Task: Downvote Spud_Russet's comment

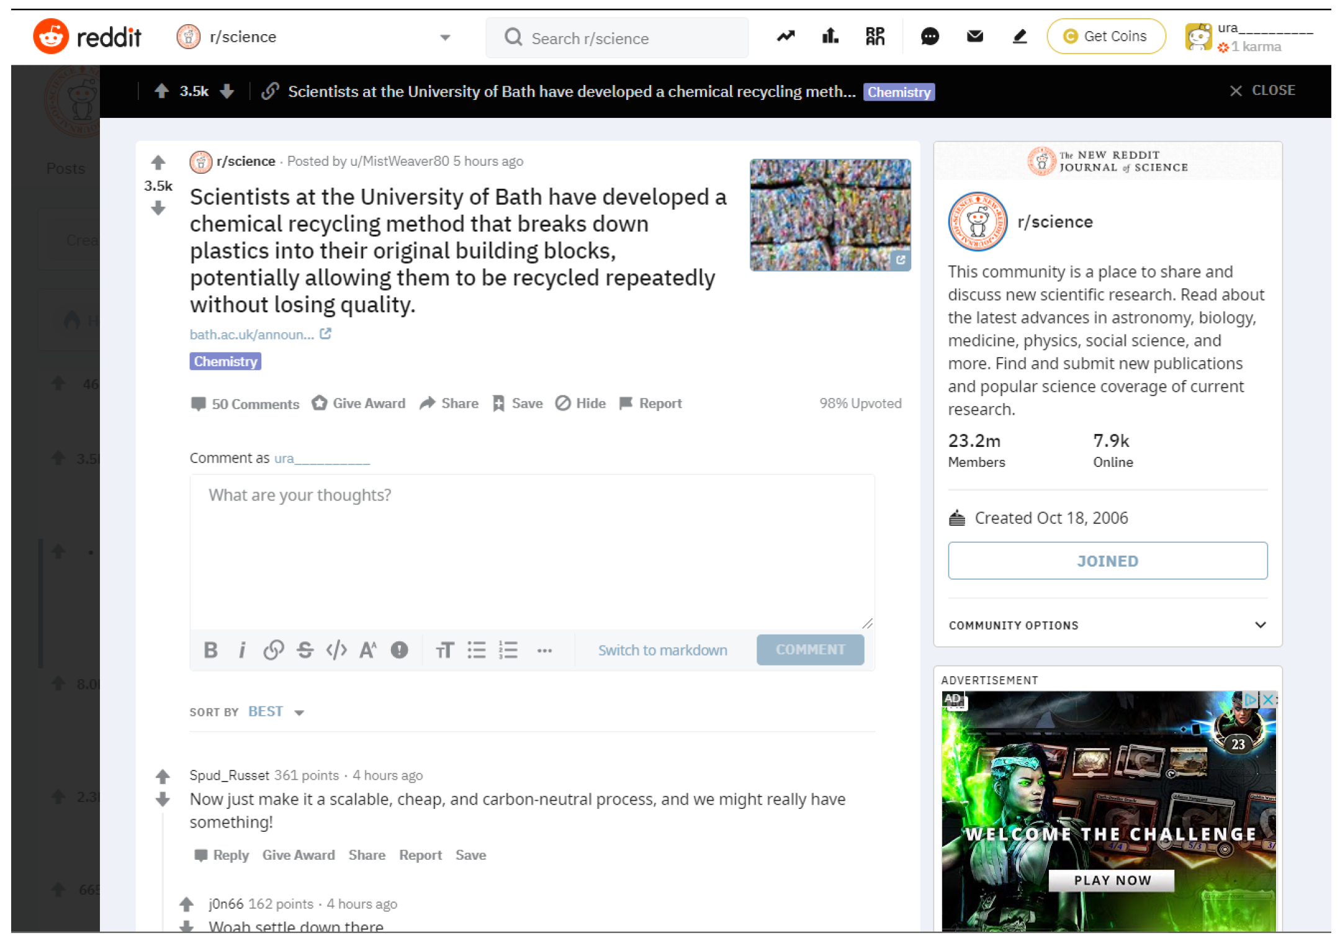Action: click(163, 799)
